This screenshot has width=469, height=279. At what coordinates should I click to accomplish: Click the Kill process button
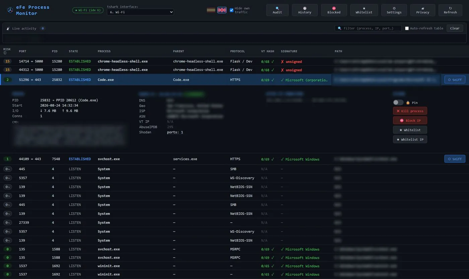(410, 111)
